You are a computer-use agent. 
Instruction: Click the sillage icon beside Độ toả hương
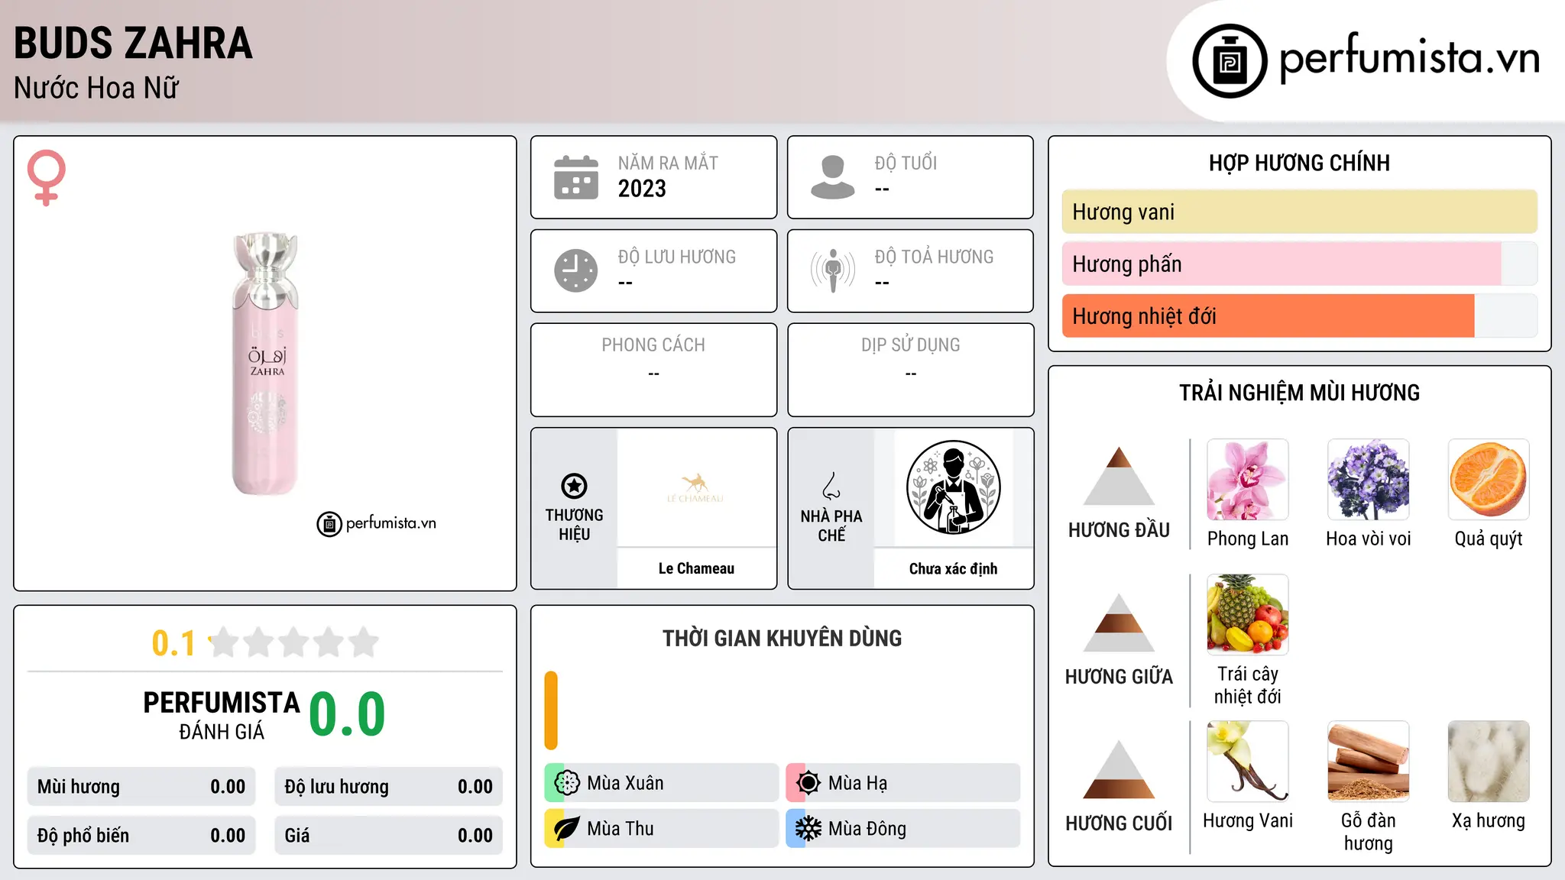(x=833, y=270)
